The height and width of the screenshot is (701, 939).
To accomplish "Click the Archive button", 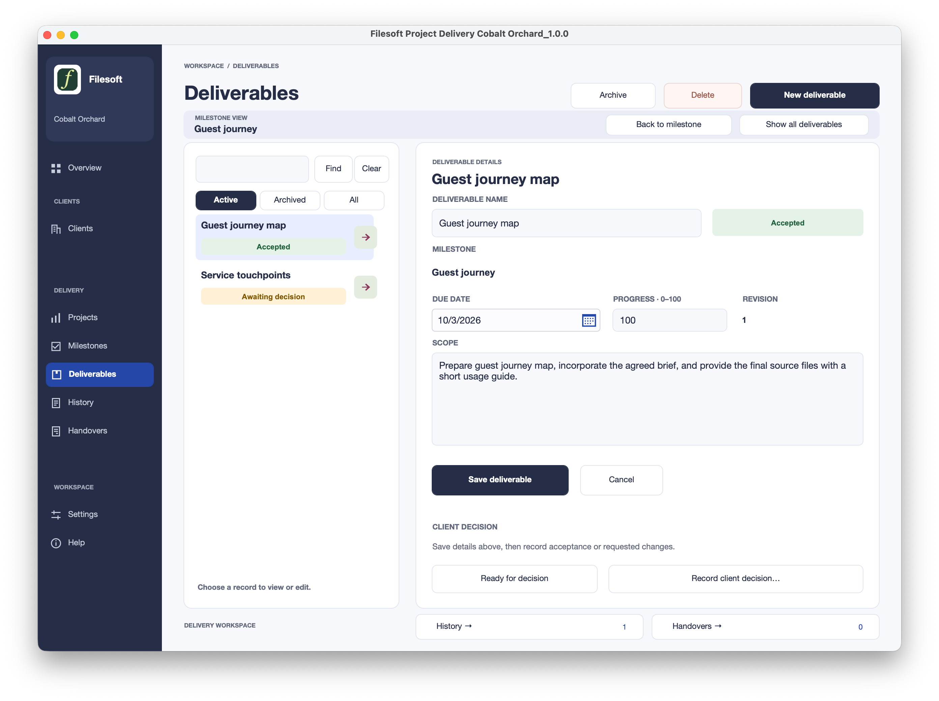I will pos(613,95).
